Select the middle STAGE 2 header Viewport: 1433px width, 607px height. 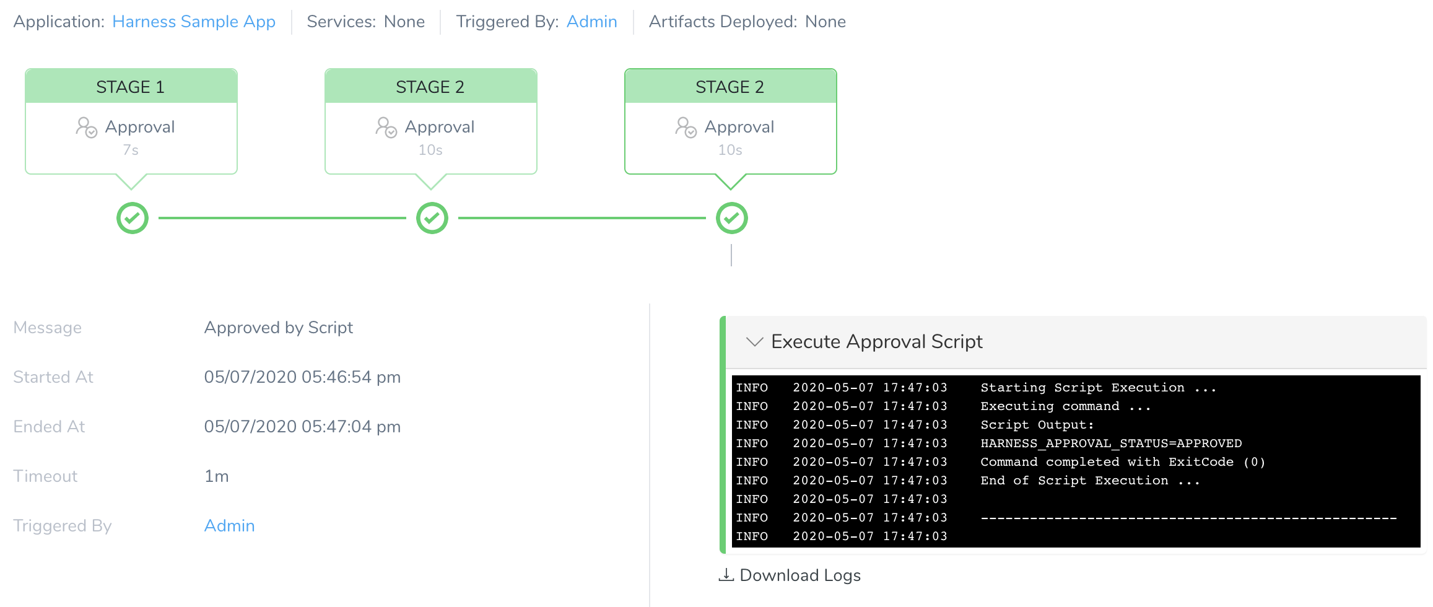tap(430, 86)
